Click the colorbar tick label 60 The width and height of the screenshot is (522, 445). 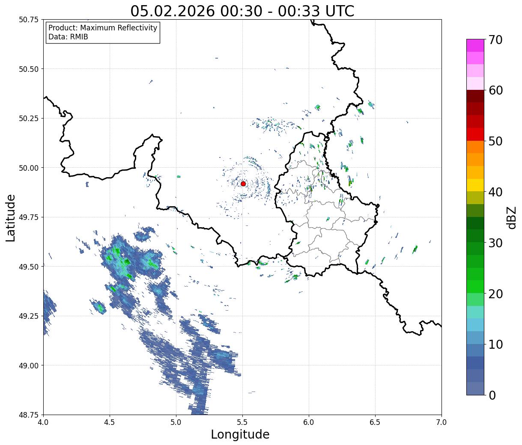495,90
